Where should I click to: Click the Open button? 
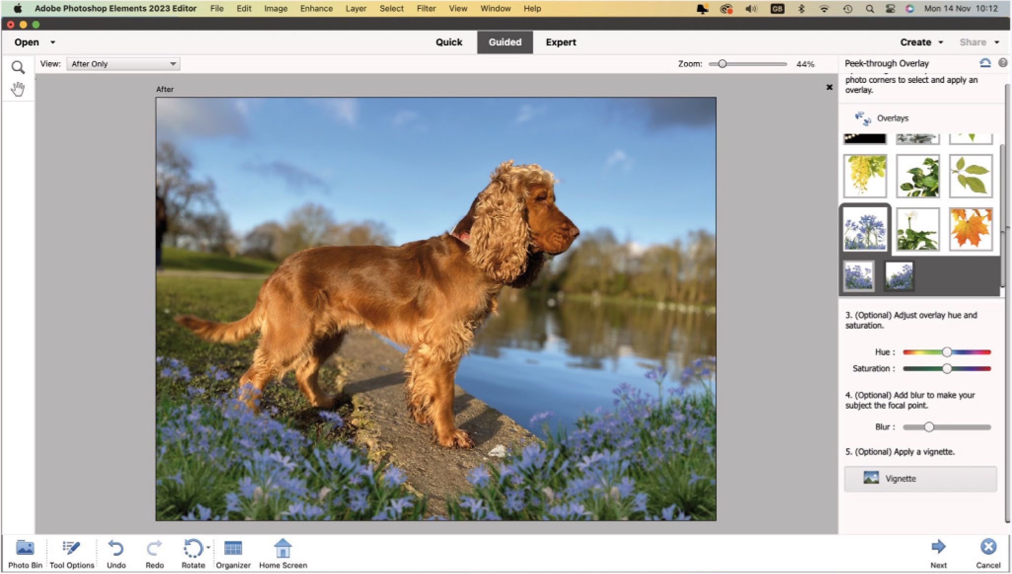point(27,42)
